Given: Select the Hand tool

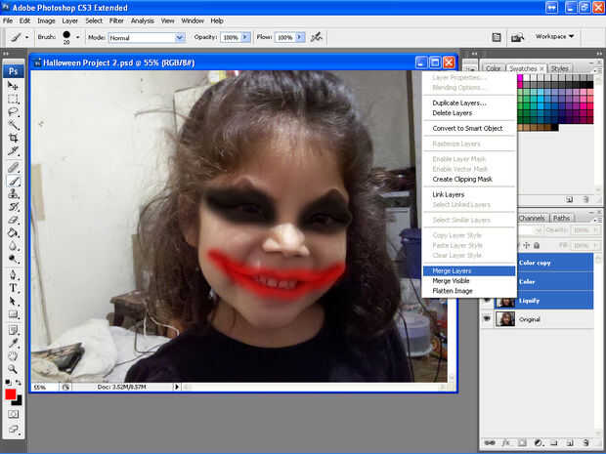Looking at the screenshot, I should (13, 356).
